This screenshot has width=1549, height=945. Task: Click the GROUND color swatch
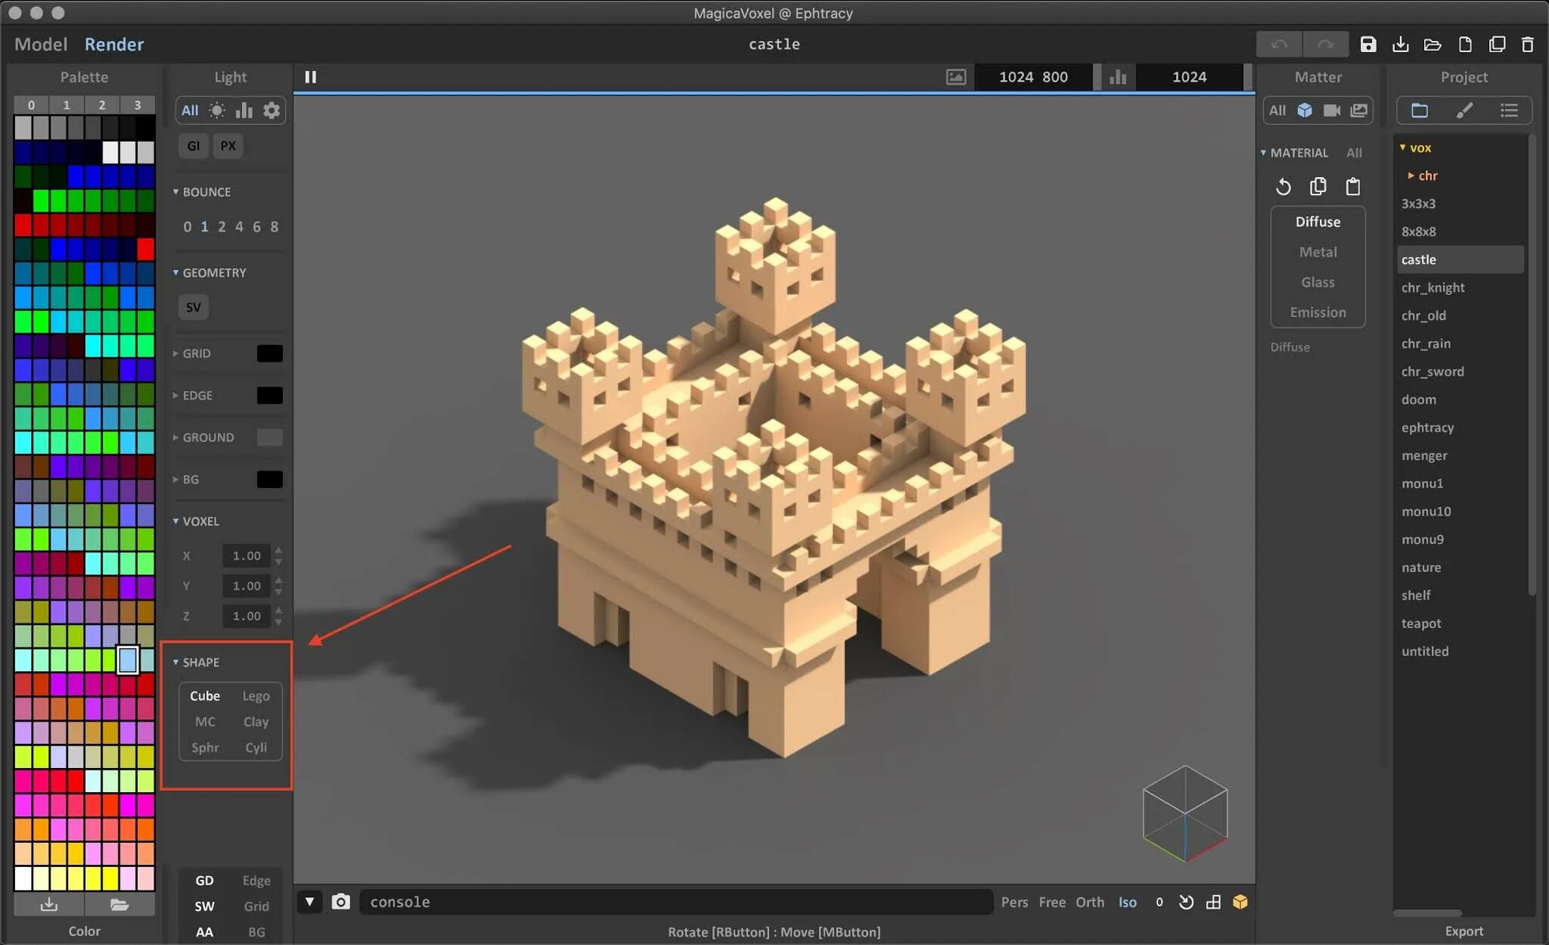(x=269, y=437)
